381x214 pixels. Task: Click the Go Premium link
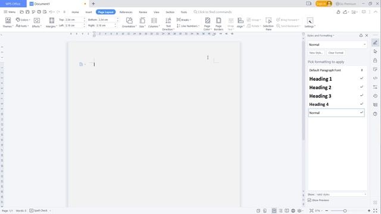[x=346, y=4]
